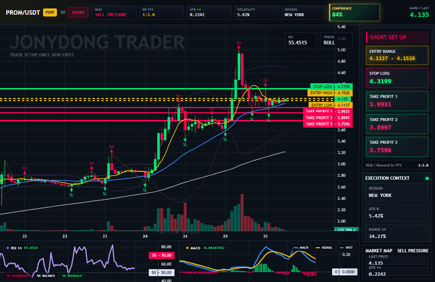Click the Take Profit 3 3.7596 panel card
This screenshot has height=282, width=435.
[397, 147]
